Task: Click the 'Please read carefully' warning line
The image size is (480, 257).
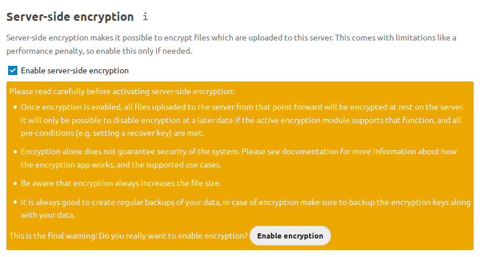Action: point(122,91)
